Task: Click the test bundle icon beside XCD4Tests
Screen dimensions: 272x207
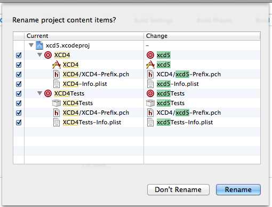Action: (57, 103)
